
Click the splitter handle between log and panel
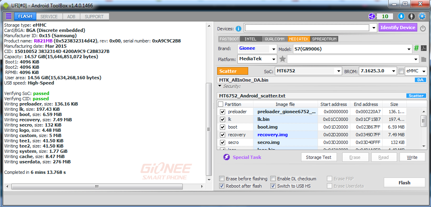coord(213,106)
